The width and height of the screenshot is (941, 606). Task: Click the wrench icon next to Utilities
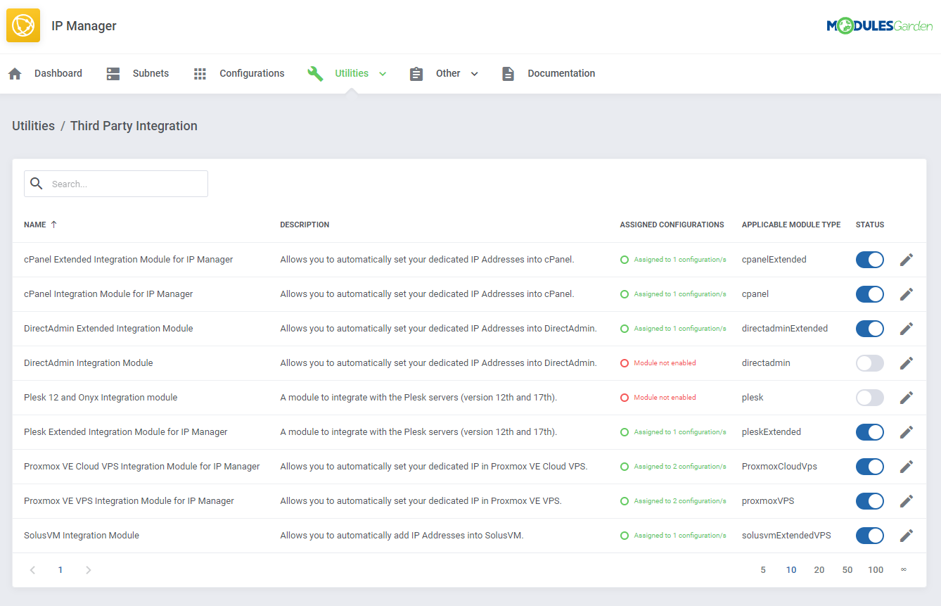(316, 72)
